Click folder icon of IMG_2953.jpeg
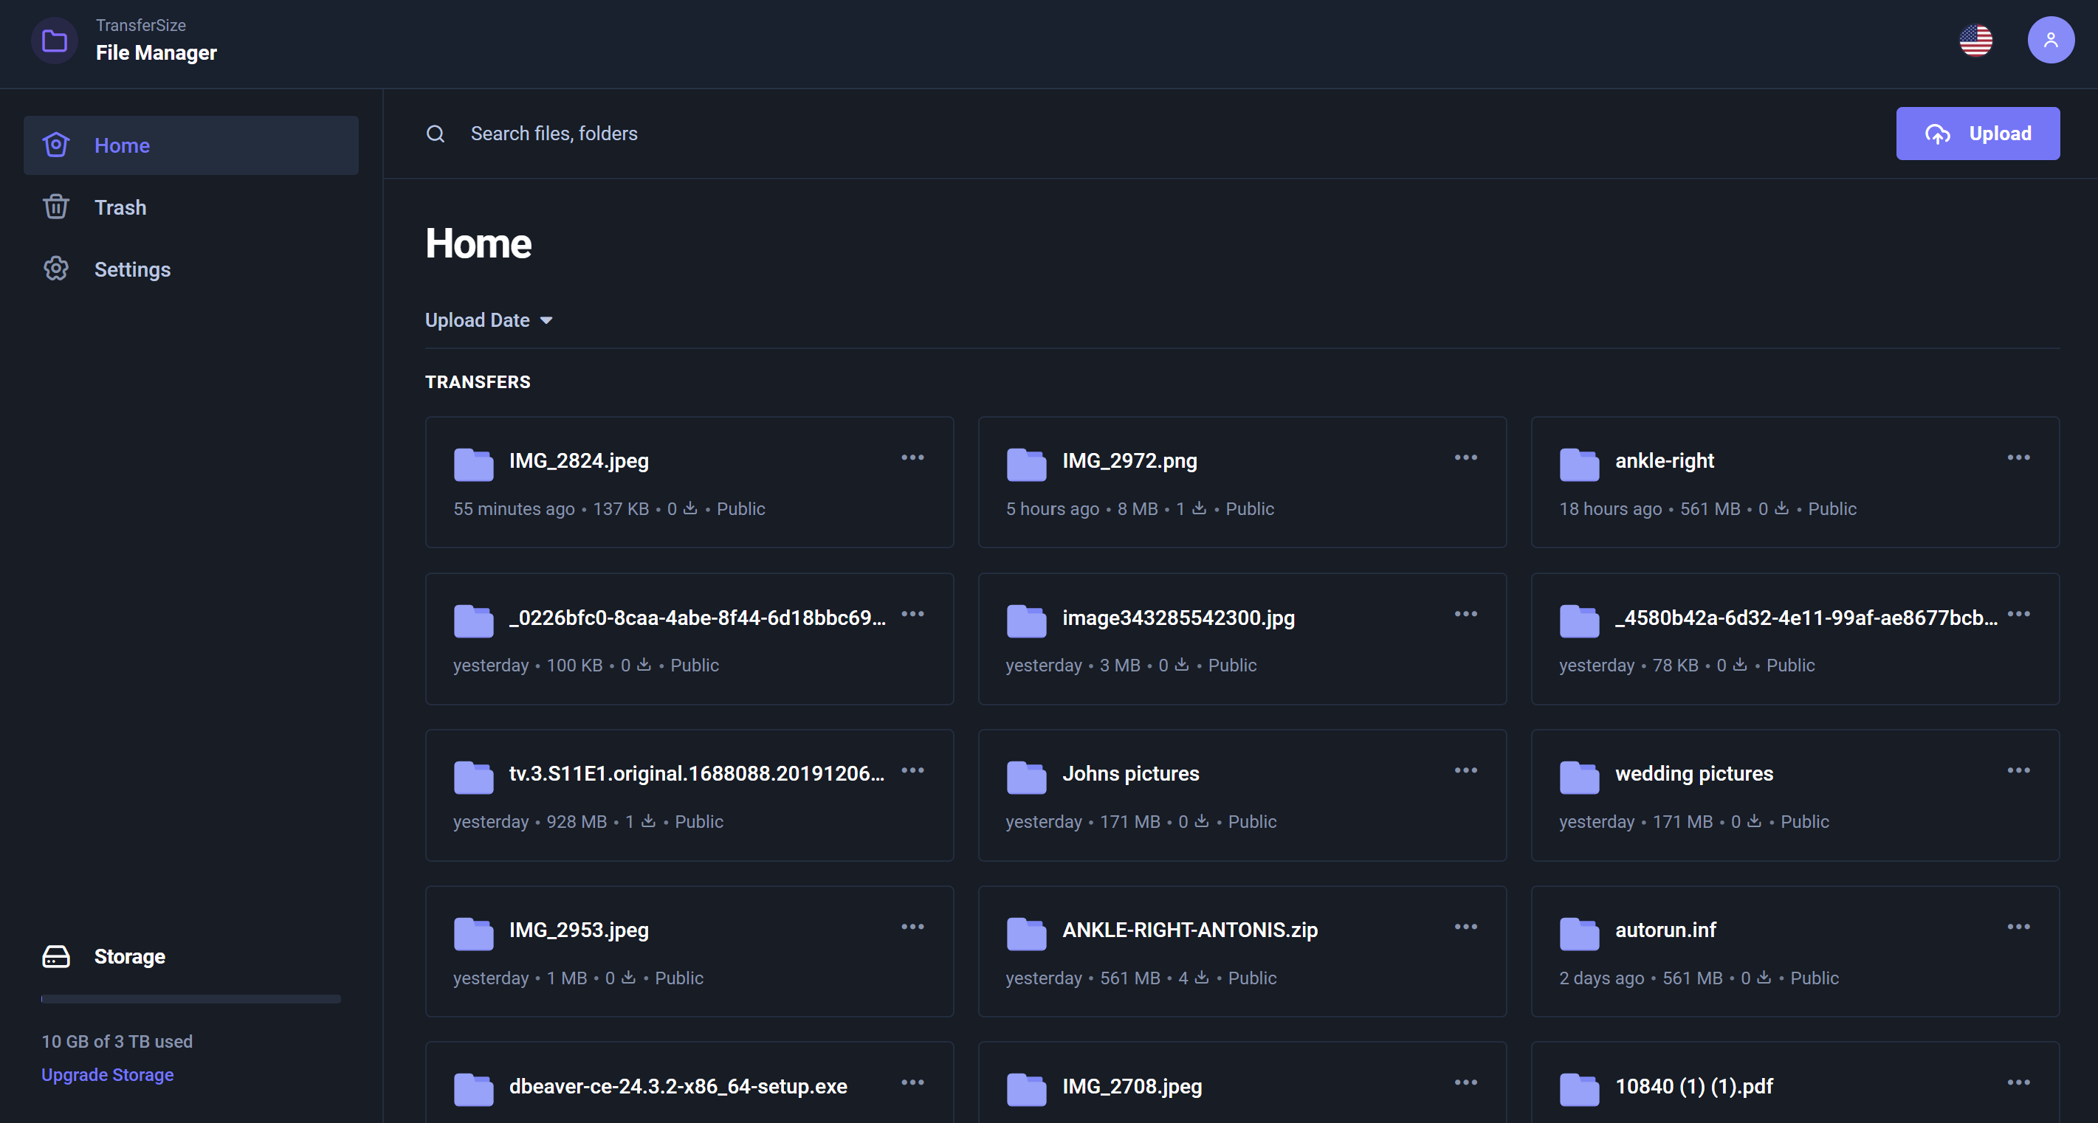2098x1123 pixels. tap(473, 933)
